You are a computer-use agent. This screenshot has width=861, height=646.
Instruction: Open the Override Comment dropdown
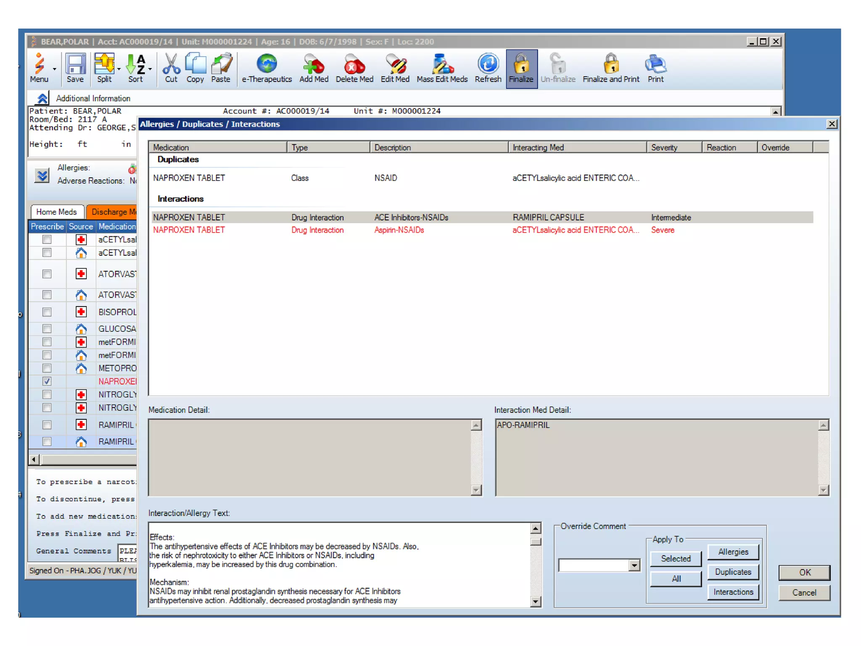(x=634, y=566)
